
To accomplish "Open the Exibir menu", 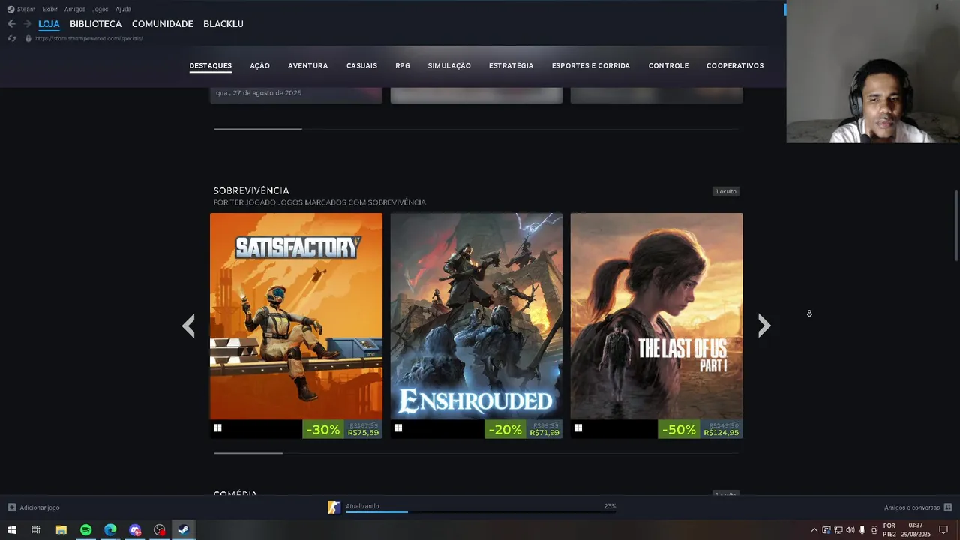I will 49,9.
